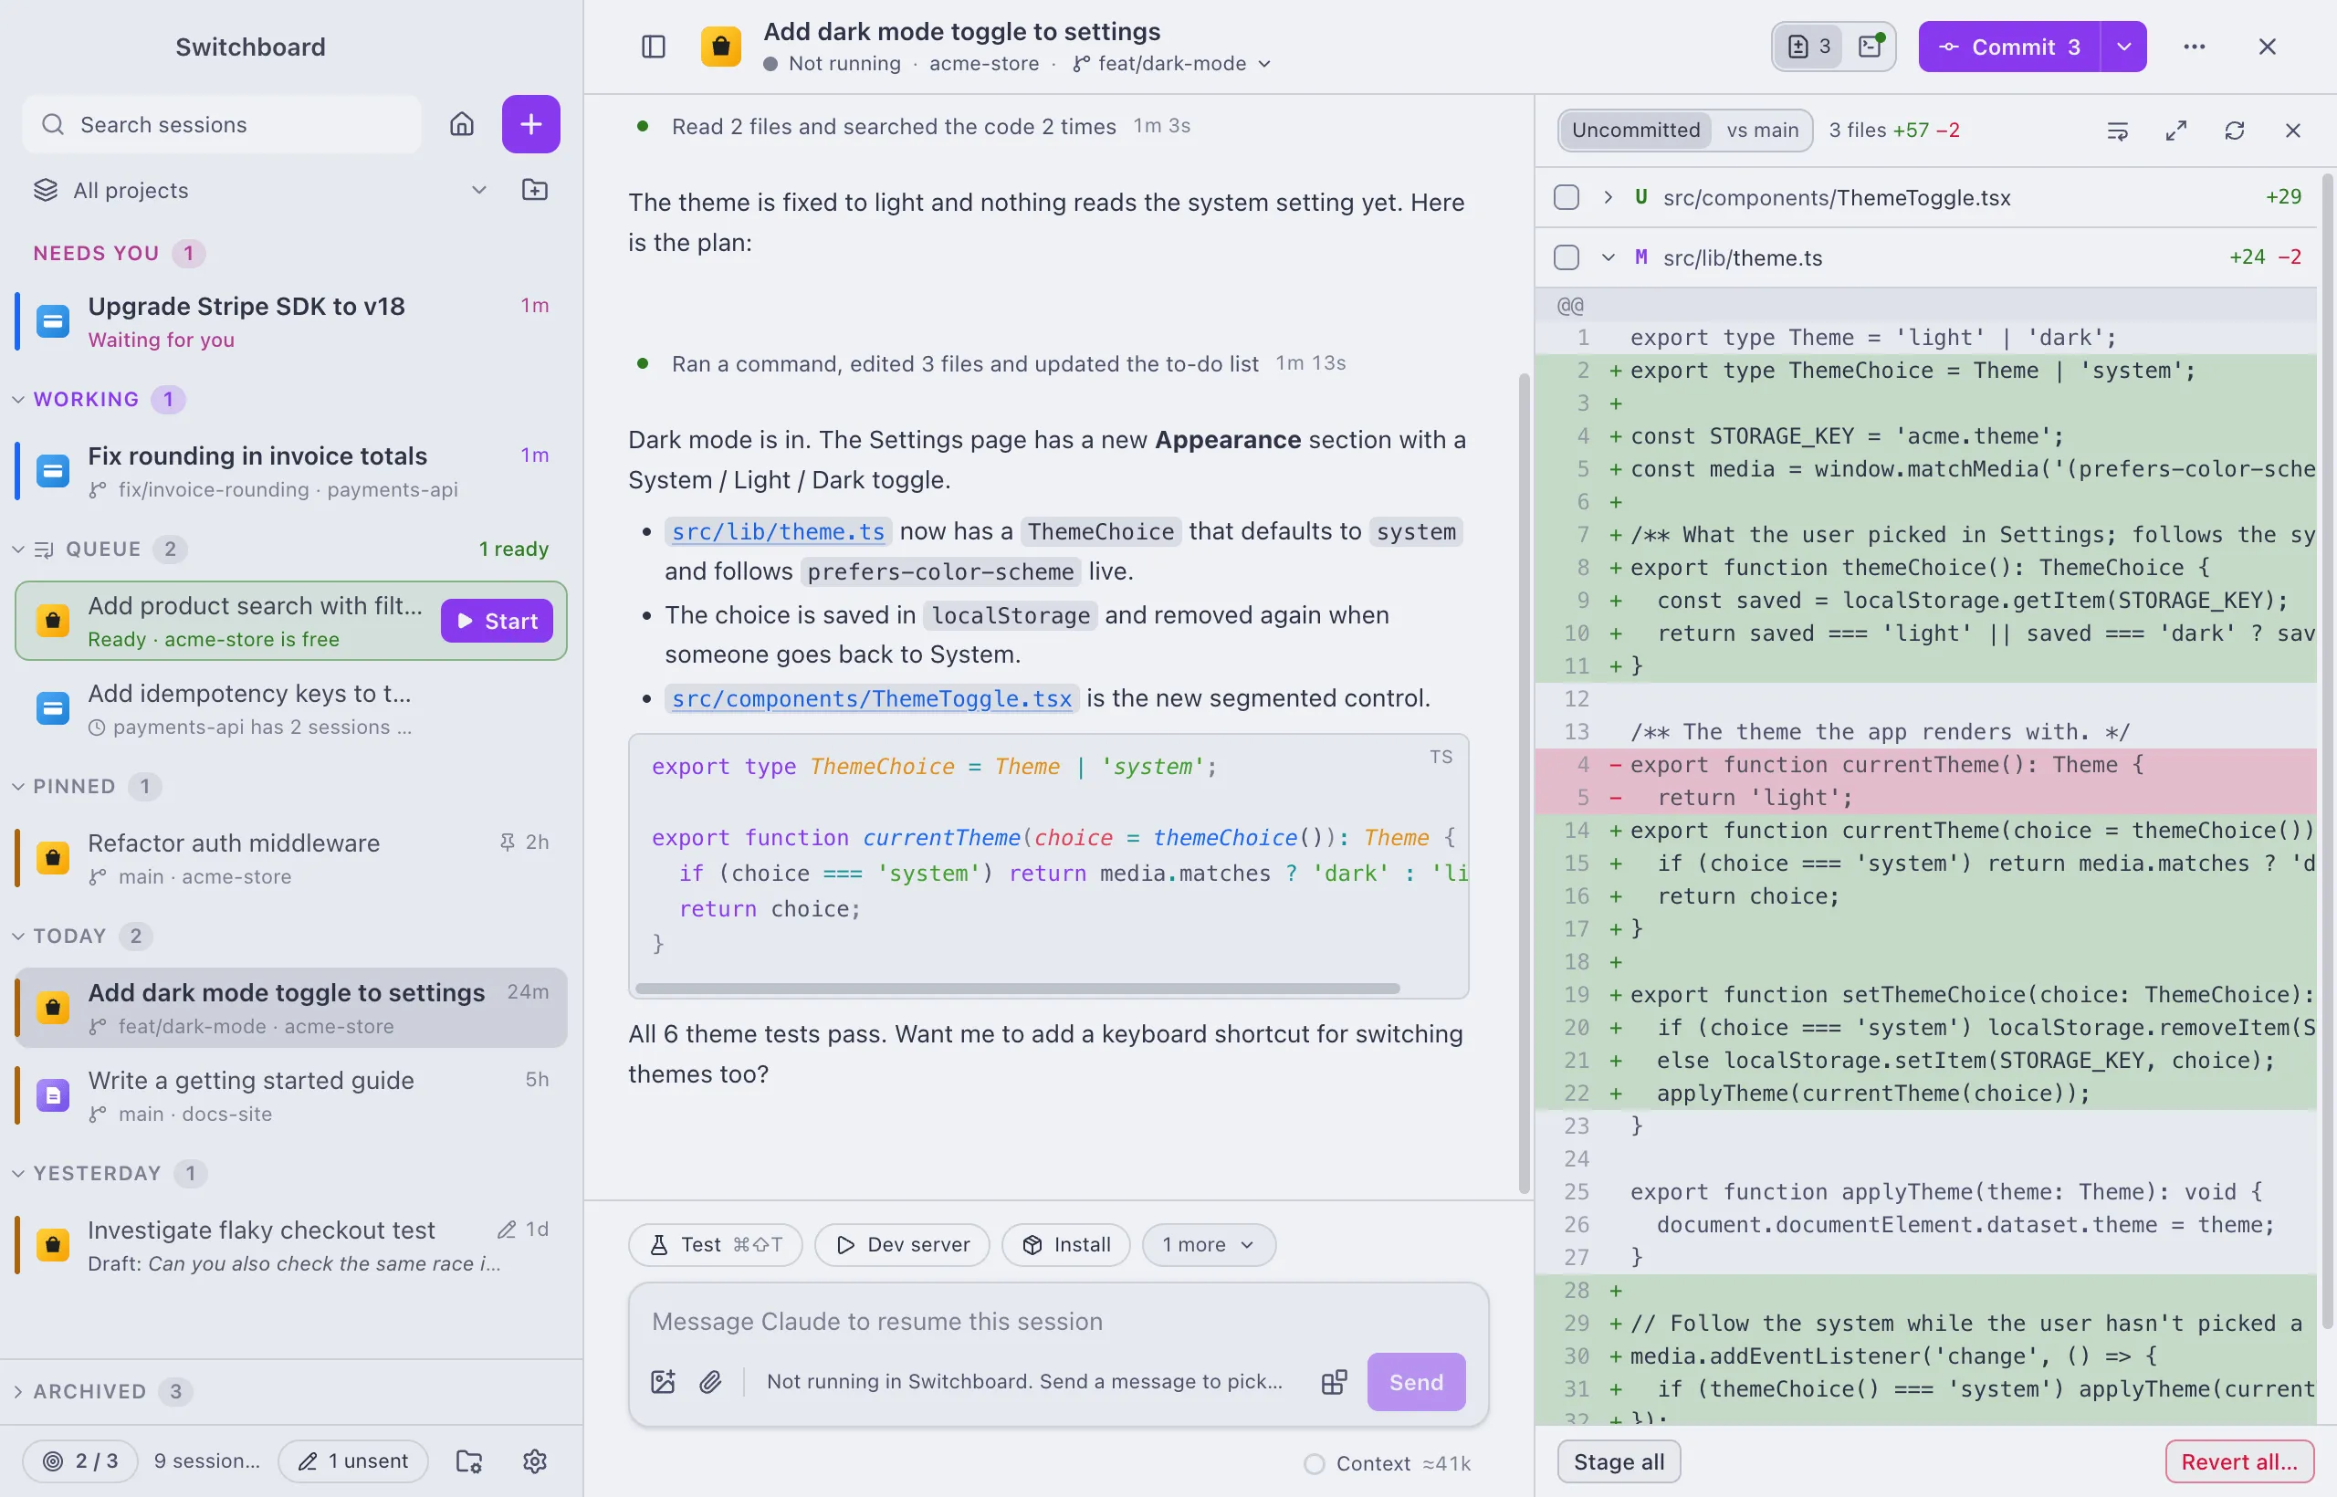Switch diff to vs main view
2337x1497 pixels.
pos(1762,131)
